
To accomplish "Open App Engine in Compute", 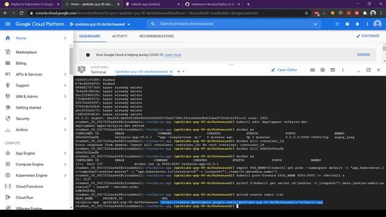I will click(x=25, y=153).
